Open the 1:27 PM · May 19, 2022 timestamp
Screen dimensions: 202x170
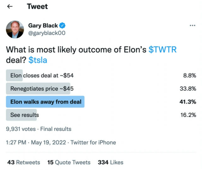click(x=36, y=143)
